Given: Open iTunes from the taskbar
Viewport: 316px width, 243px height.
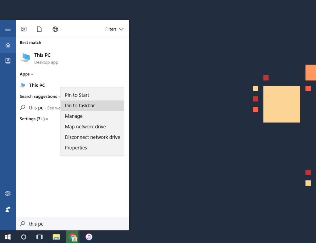Looking at the screenshot, I should coord(89,237).
